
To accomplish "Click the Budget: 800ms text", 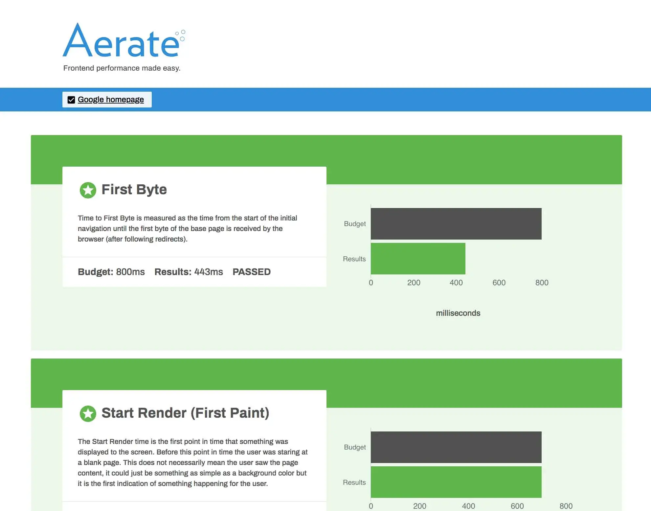I will (111, 272).
